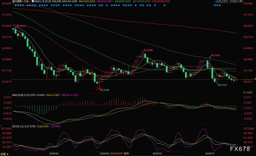Select the KDJ(9,3,3) indicator label
Image resolution: width=256 pixels, height=156 pixels.
tap(18, 126)
